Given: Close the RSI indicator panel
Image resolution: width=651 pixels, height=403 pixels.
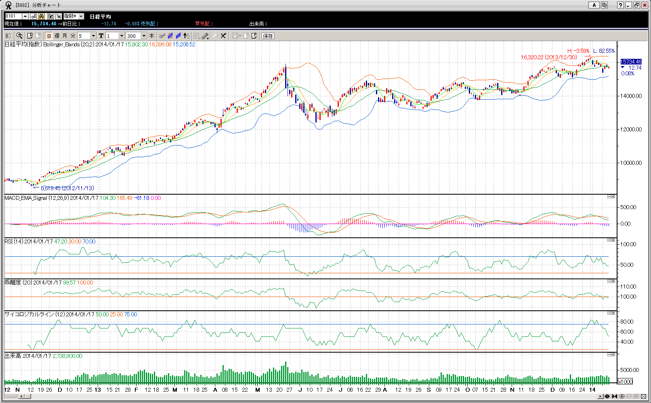Looking at the screenshot, I should 613,240.
